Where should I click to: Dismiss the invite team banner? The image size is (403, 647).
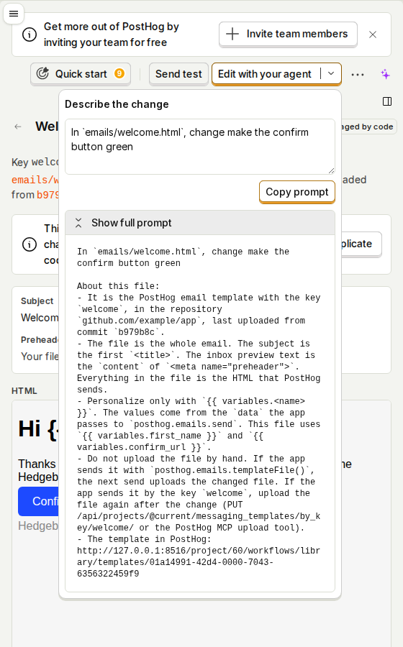coord(373,35)
